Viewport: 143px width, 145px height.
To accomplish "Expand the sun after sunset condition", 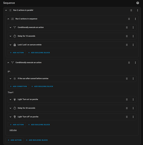I will (x=10, y=78).
